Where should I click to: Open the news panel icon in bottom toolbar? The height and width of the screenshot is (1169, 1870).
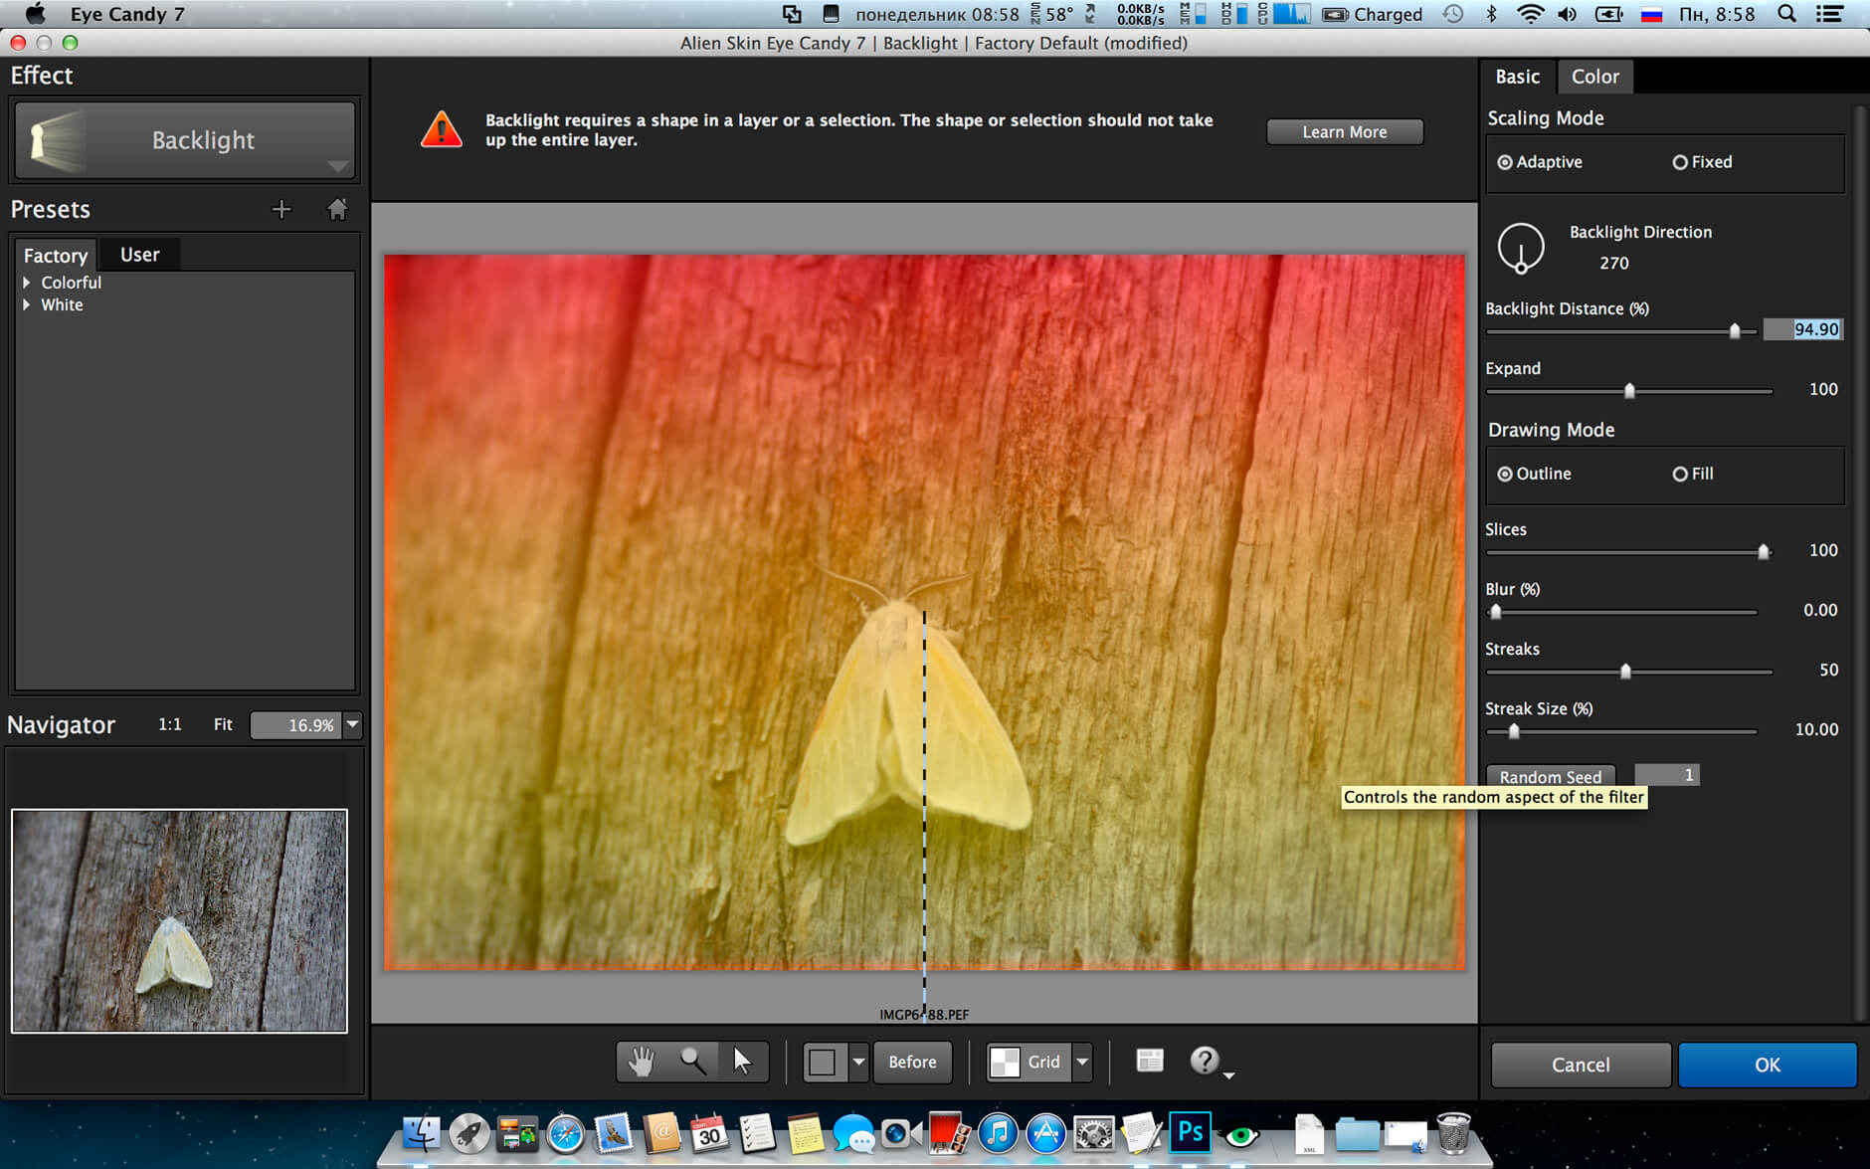(1150, 1061)
